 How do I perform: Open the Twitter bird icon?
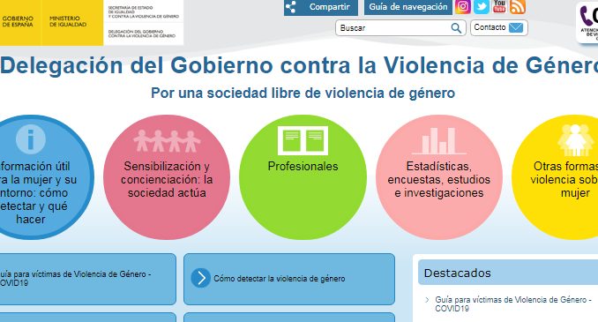(x=482, y=7)
